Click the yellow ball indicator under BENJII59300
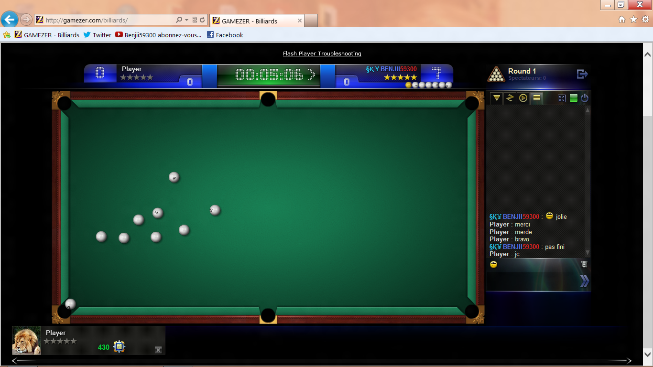The width and height of the screenshot is (653, 367). tap(408, 85)
